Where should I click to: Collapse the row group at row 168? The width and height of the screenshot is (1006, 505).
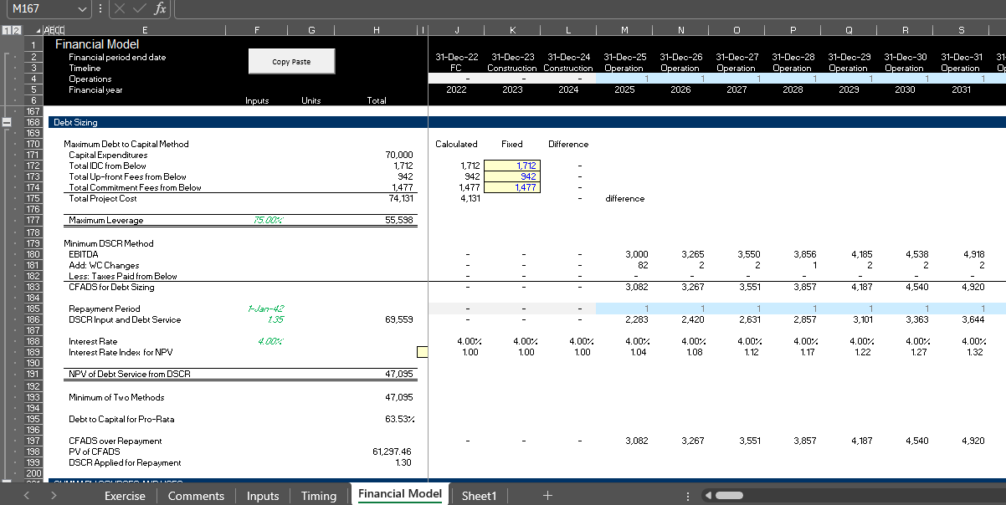(x=8, y=122)
